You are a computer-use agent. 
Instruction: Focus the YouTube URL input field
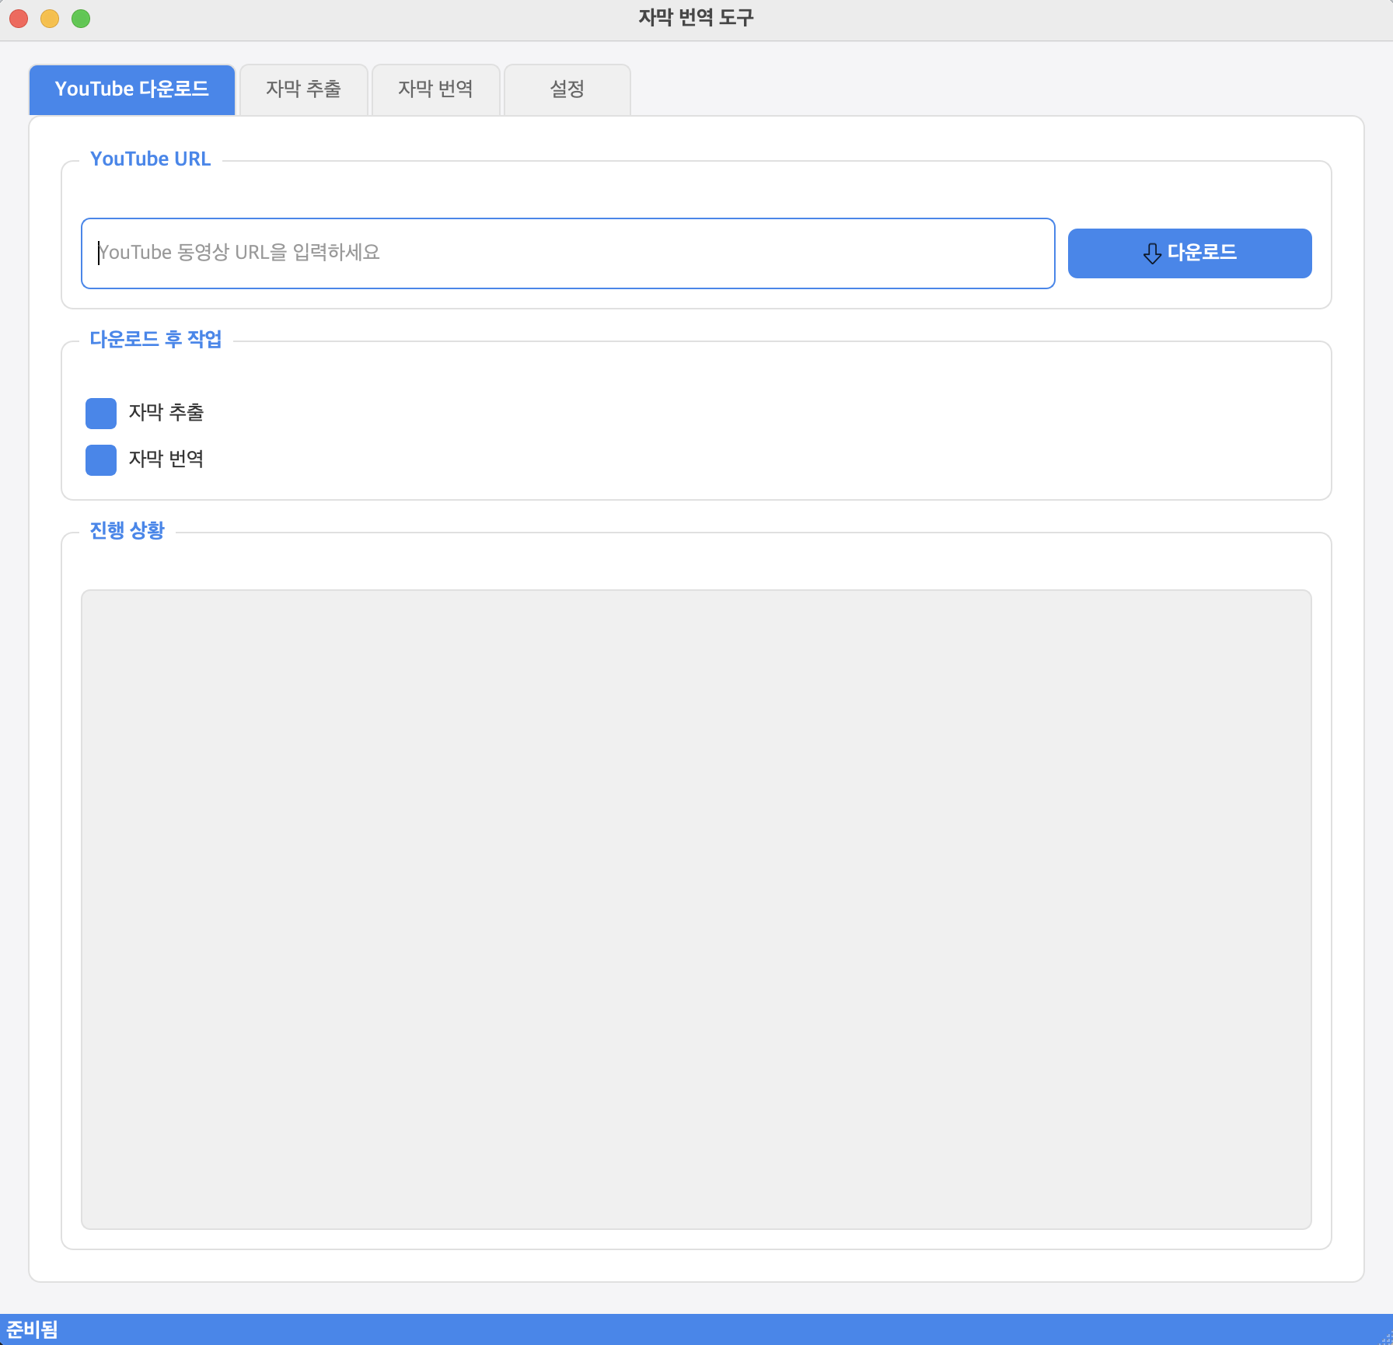pos(568,253)
